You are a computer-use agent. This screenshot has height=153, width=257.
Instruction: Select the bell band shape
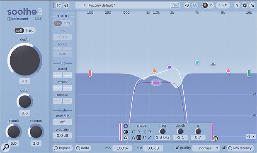pos(133,137)
